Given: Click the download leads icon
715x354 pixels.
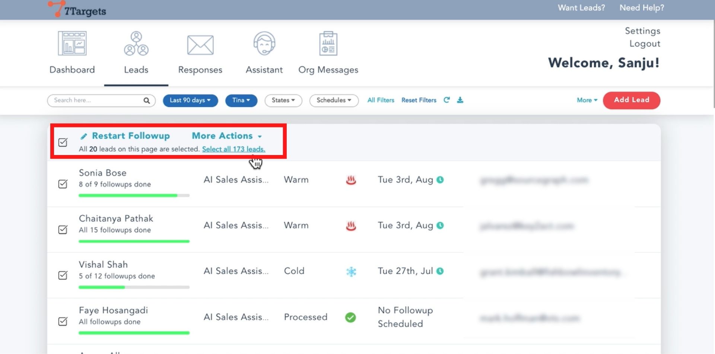Looking at the screenshot, I should click(x=460, y=100).
